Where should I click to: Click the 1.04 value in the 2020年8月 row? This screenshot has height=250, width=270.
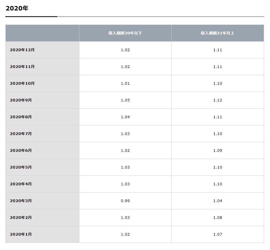125,117
